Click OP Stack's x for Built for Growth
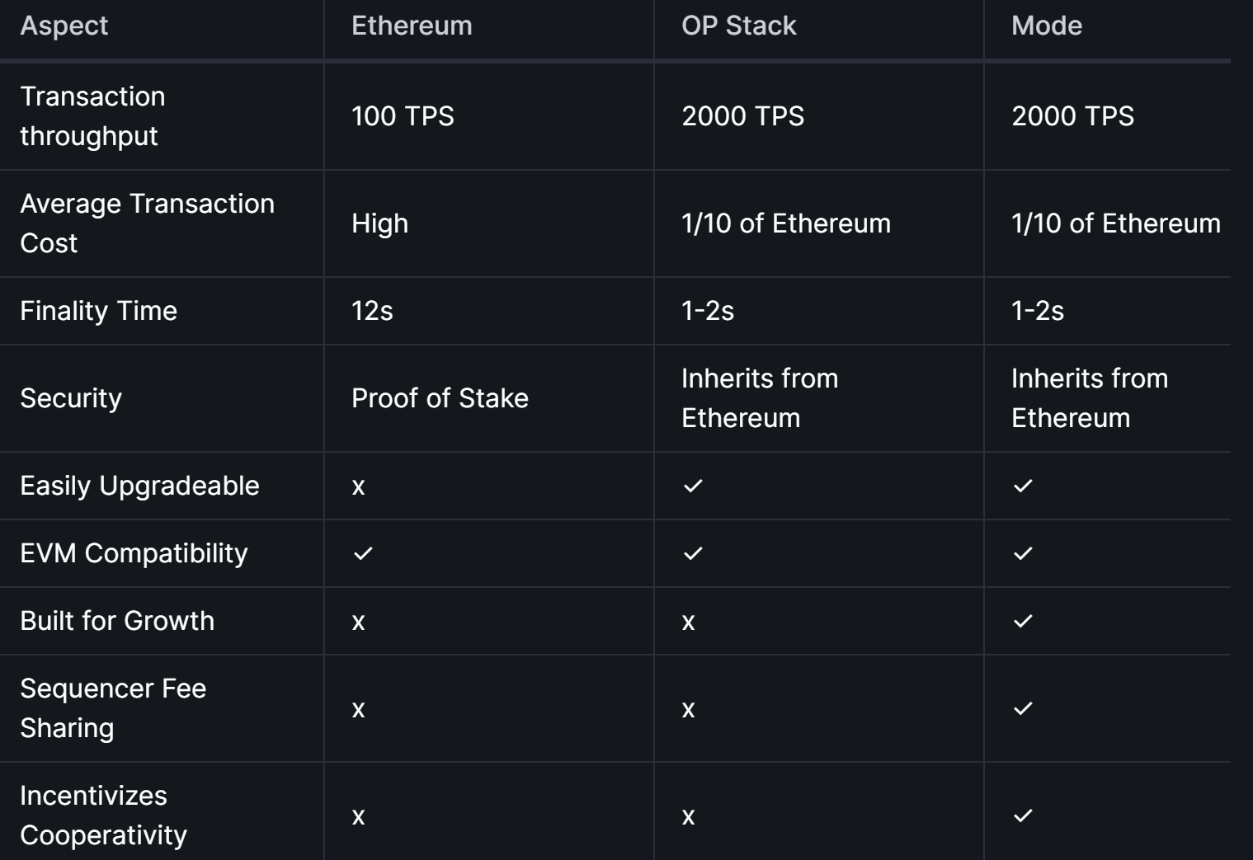This screenshot has height=860, width=1253. [x=688, y=622]
